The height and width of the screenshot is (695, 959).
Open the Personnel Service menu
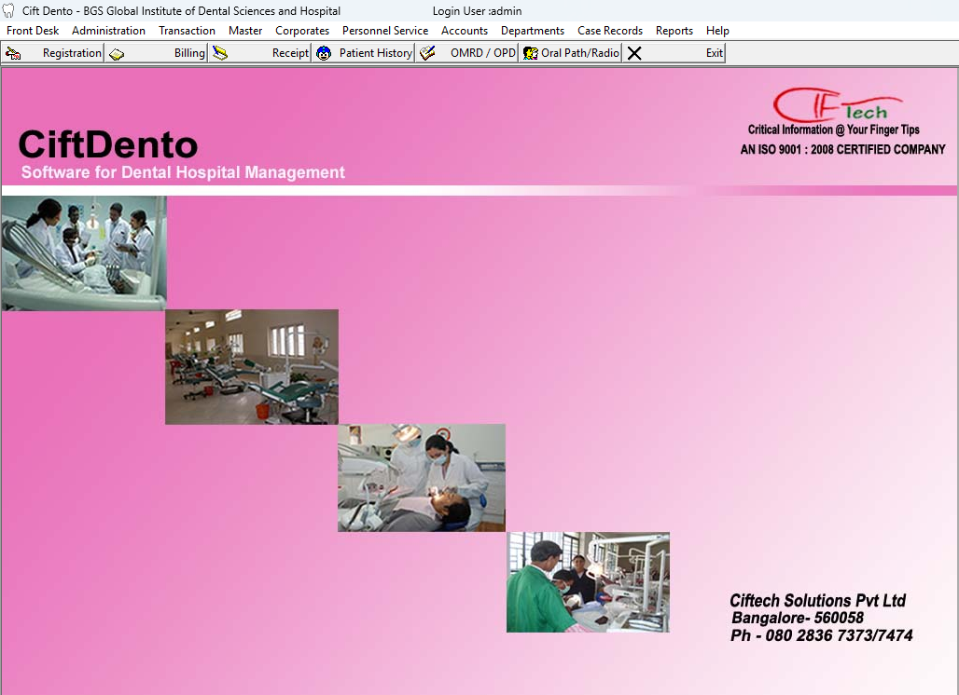(384, 31)
